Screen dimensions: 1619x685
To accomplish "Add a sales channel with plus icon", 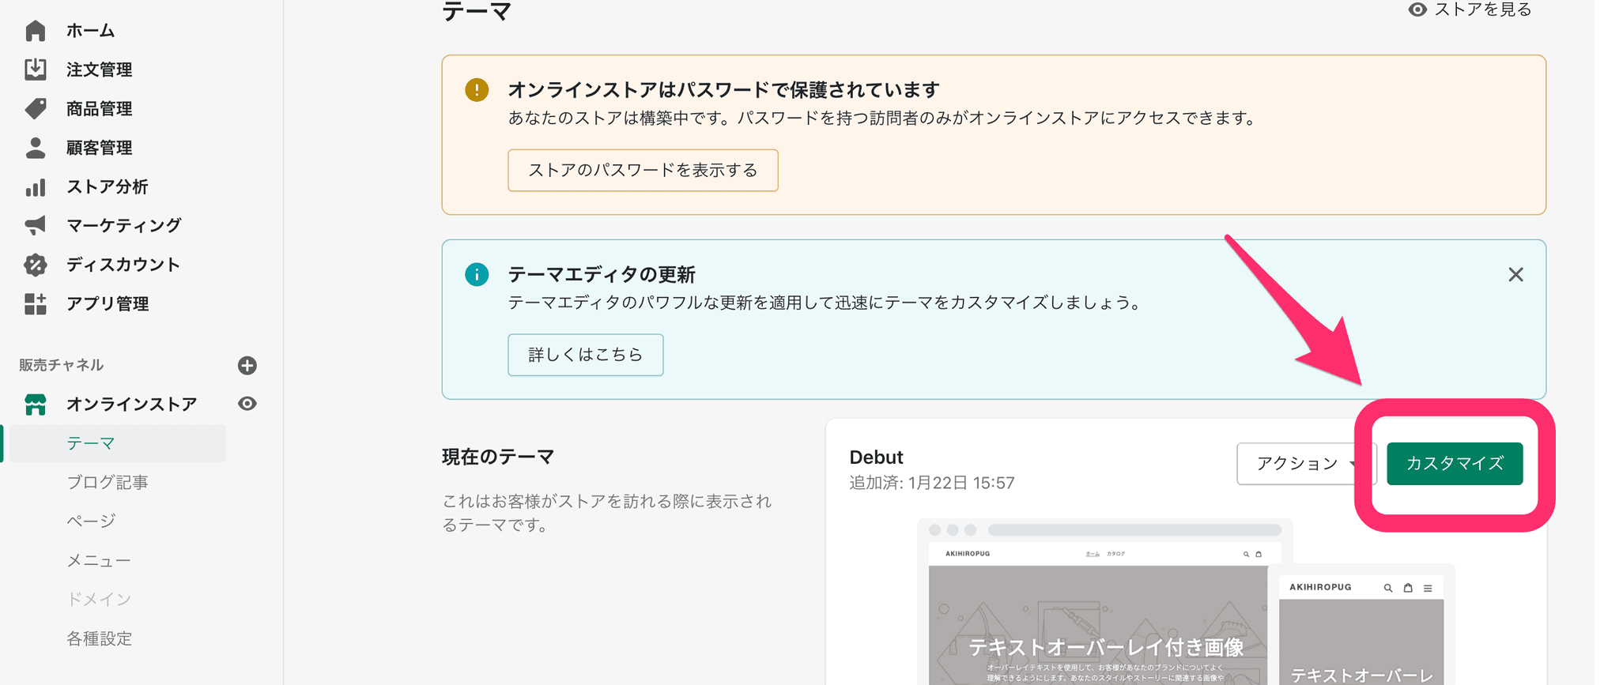I will pos(247,365).
